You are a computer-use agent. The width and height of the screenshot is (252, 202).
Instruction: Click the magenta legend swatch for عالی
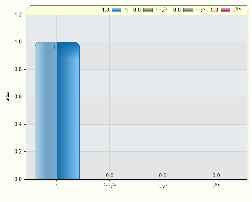[x=225, y=10]
